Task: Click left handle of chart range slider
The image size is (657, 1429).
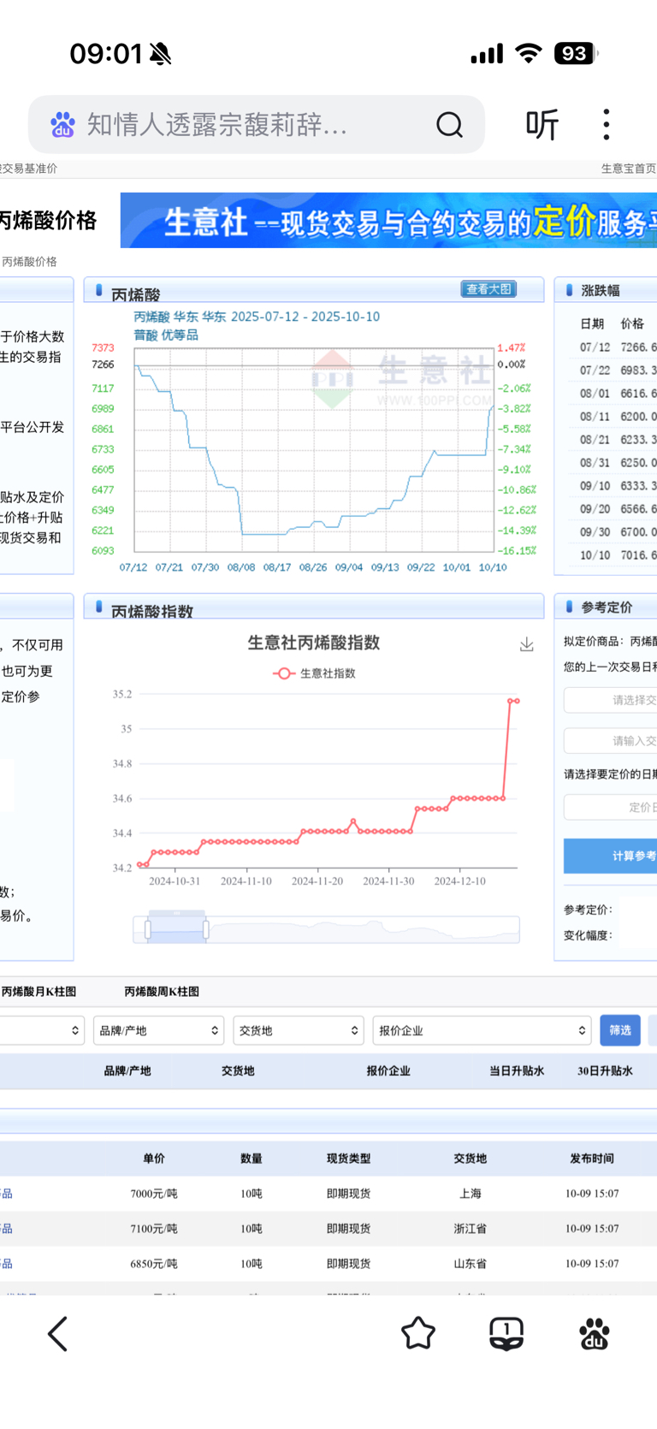Action: (148, 930)
